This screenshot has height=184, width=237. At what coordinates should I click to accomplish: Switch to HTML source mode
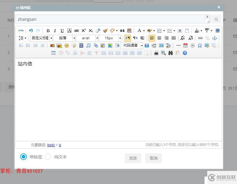[21, 31]
